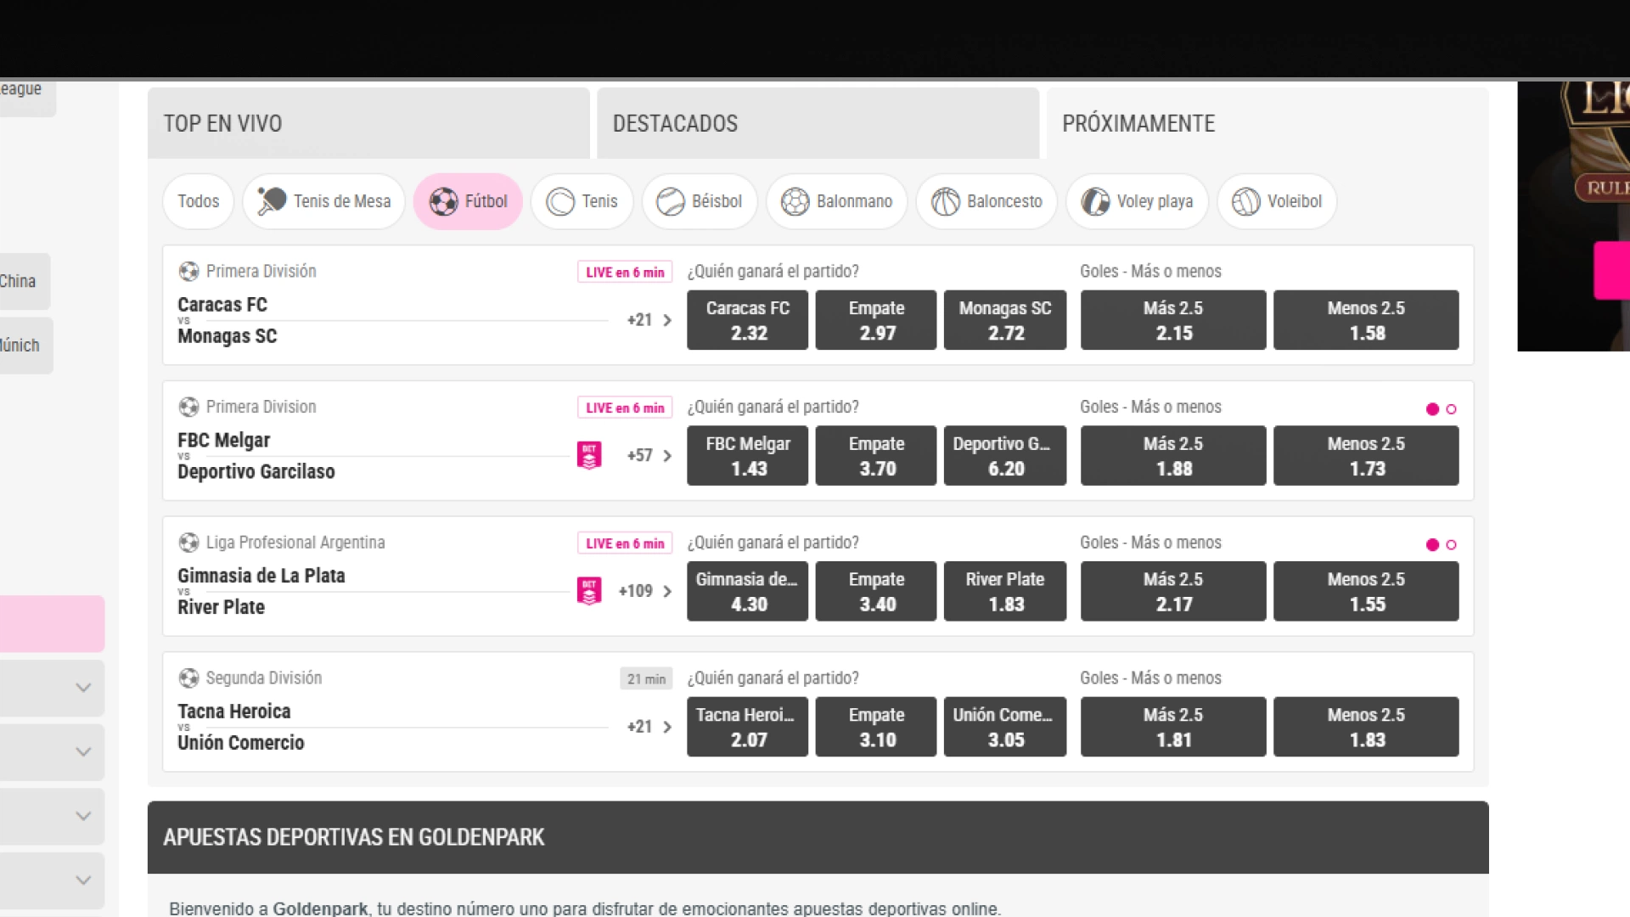Screen dimensions: 1630x917
Task: Click the Balonmano ball icon
Action: (x=795, y=201)
